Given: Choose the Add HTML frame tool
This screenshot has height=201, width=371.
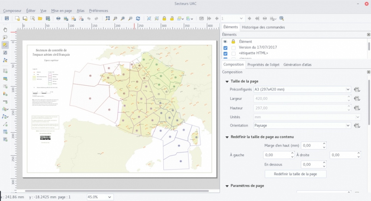Looking at the screenshot, I should tap(5, 139).
